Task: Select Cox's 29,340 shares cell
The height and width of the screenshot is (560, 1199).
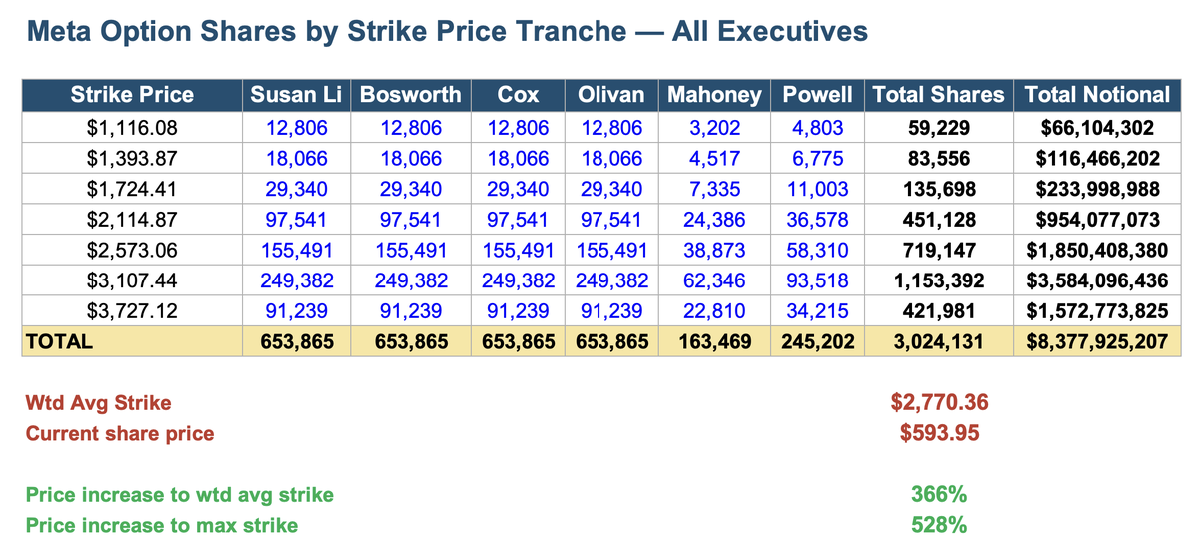Action: [x=518, y=189]
